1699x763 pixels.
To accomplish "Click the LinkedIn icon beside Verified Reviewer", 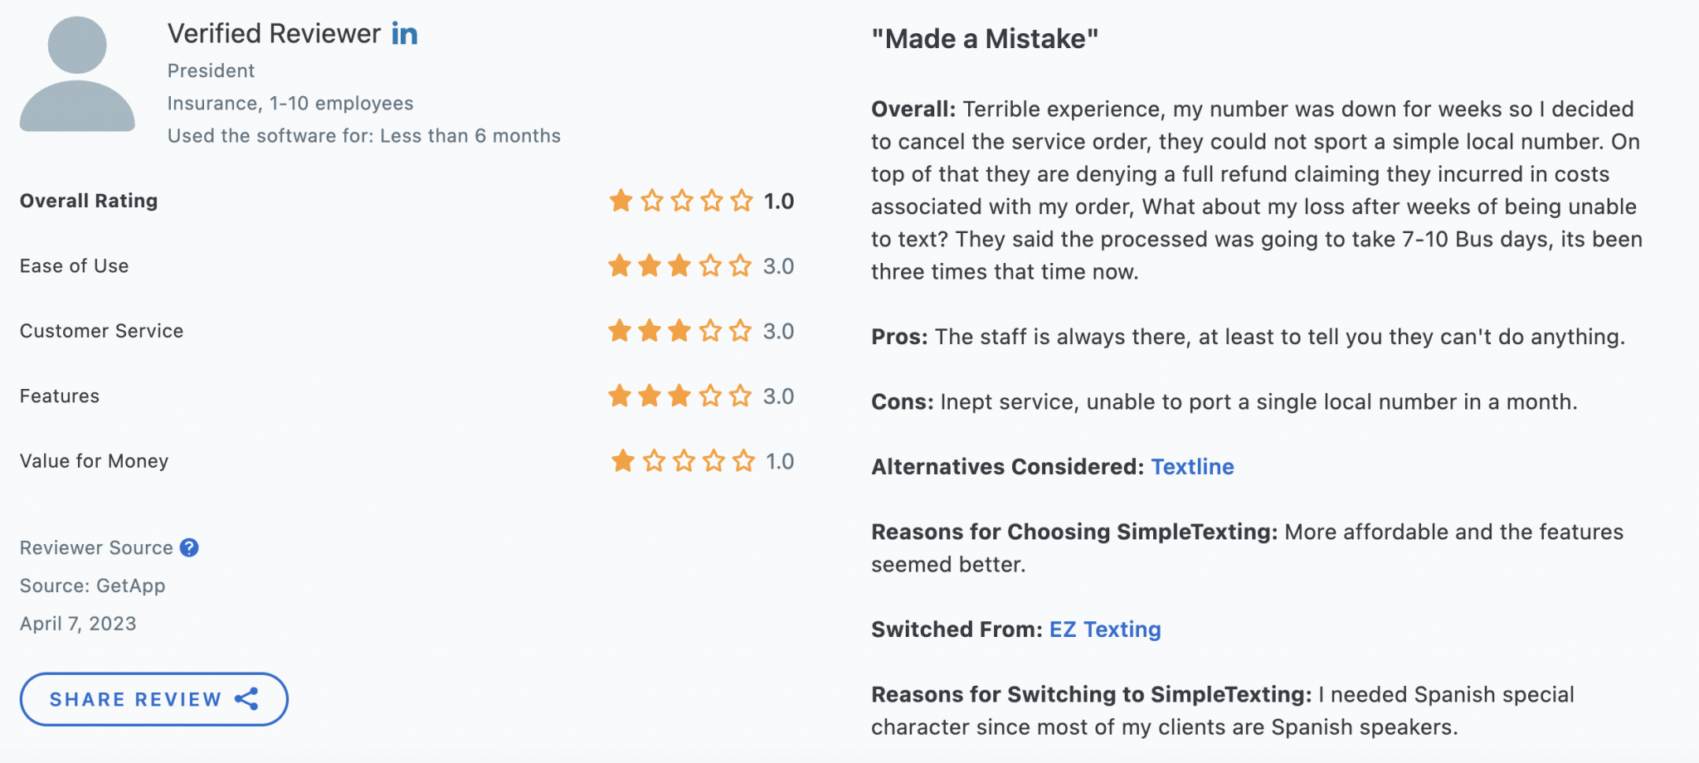I will click(x=405, y=34).
